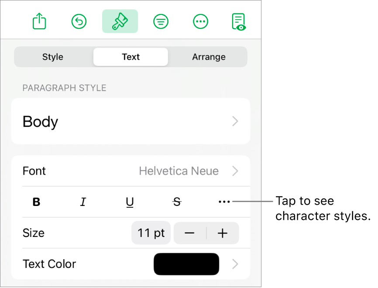
Task: Tap the Share icon in toolbar
Action: pyautogui.click(x=39, y=21)
